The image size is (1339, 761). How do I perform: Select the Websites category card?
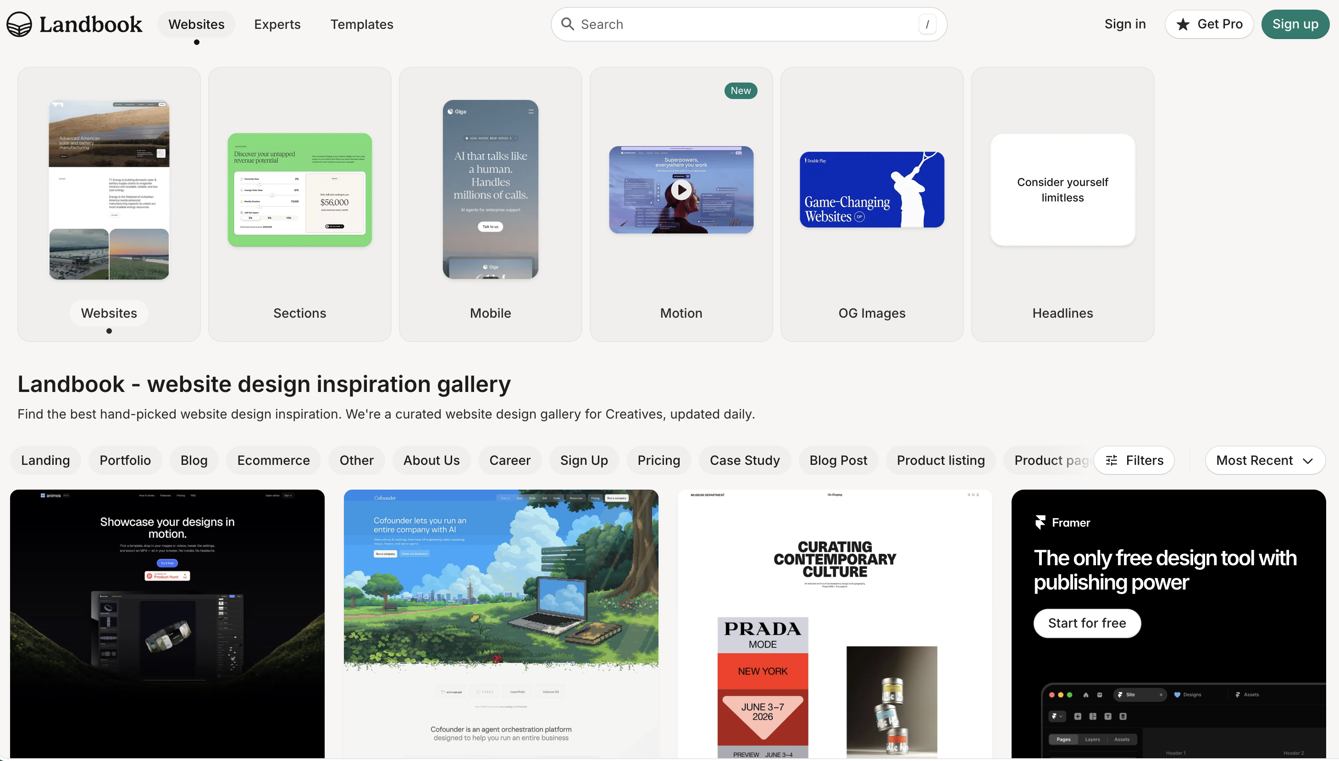tap(109, 204)
